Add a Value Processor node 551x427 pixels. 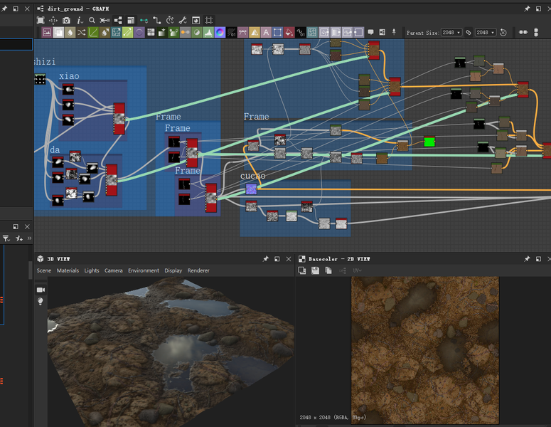pyautogui.click(x=301, y=33)
